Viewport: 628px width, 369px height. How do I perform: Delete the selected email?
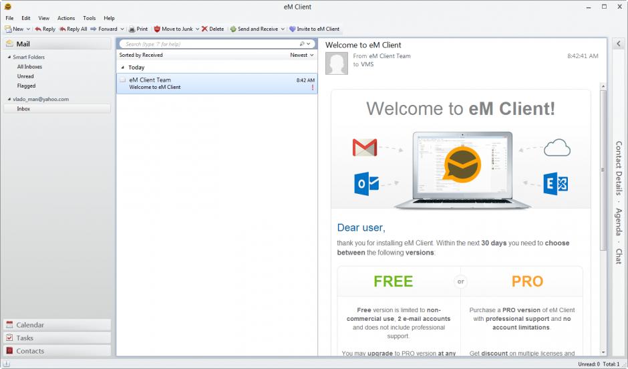coord(212,29)
